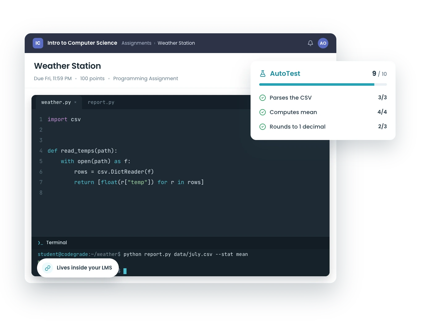Click the 3/3 score value
Viewport: 432px width, 333px height.
point(382,97)
